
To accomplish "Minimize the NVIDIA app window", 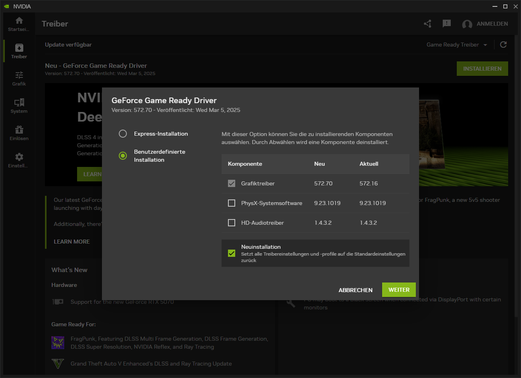I will coord(495,6).
